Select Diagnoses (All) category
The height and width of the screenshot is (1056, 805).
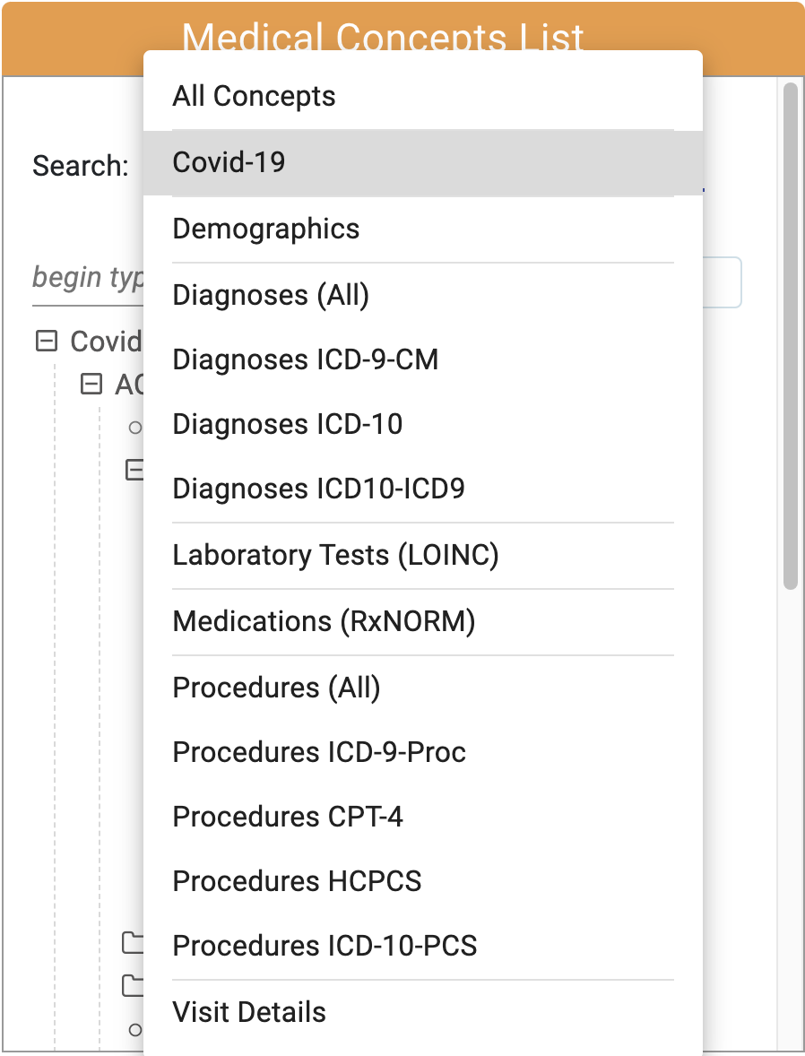[271, 295]
